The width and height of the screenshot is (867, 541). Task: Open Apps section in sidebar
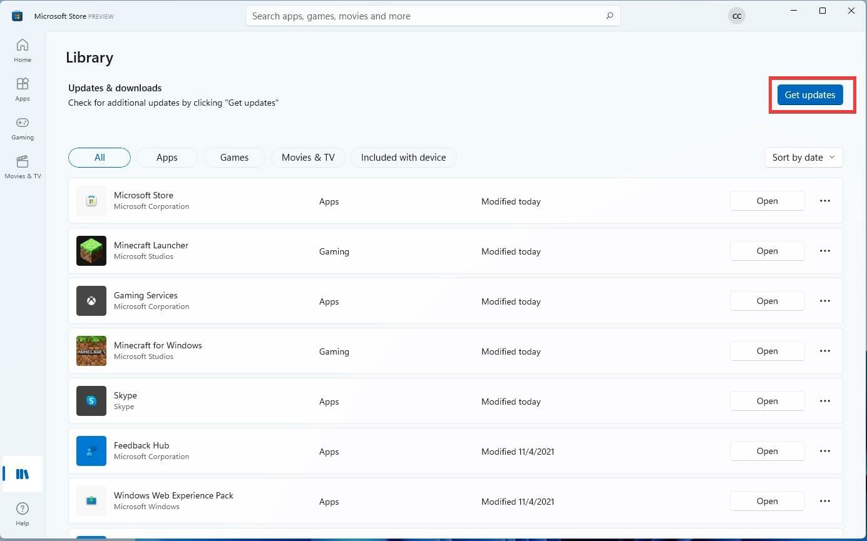click(x=23, y=89)
